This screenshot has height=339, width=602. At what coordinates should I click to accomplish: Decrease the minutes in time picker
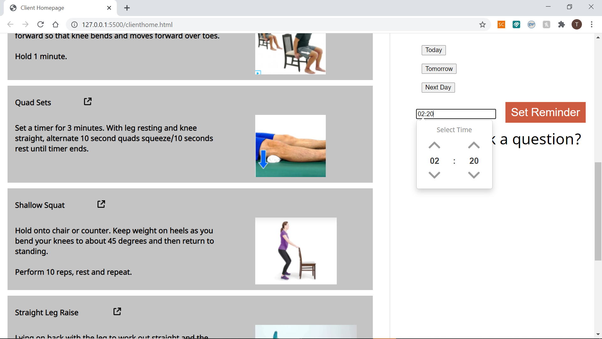coord(474,175)
